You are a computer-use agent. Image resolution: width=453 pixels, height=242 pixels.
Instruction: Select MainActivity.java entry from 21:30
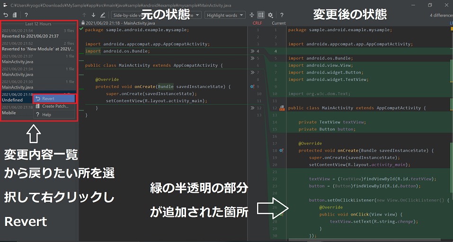[x=38, y=84]
